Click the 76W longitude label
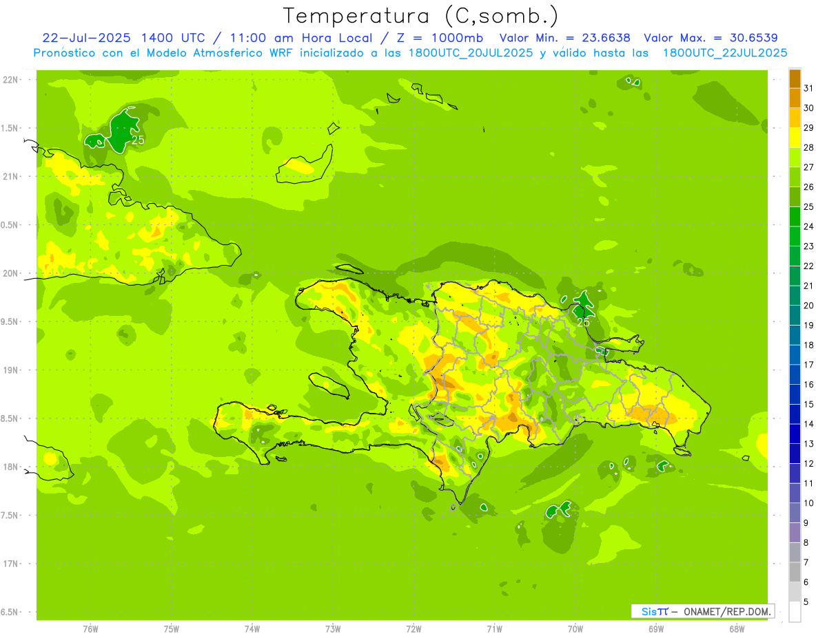 (x=90, y=629)
